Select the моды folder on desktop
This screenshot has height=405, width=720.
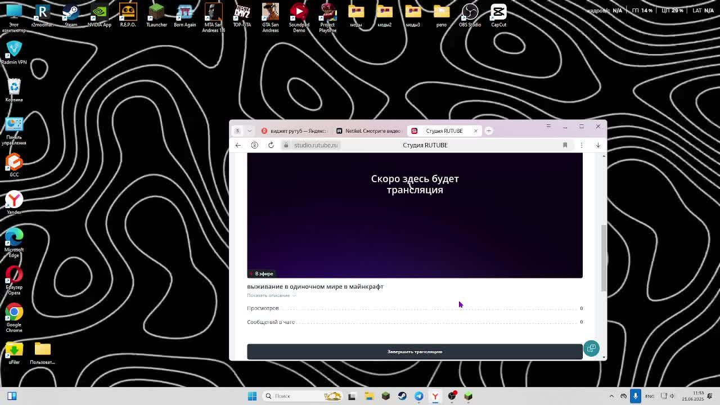click(356, 16)
